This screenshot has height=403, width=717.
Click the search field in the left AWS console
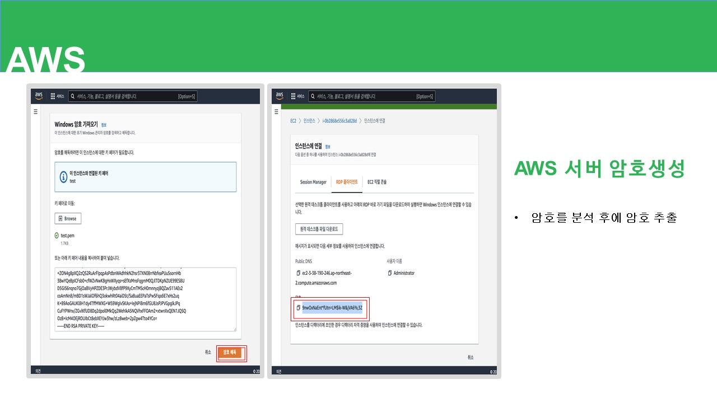pyautogui.click(x=133, y=96)
